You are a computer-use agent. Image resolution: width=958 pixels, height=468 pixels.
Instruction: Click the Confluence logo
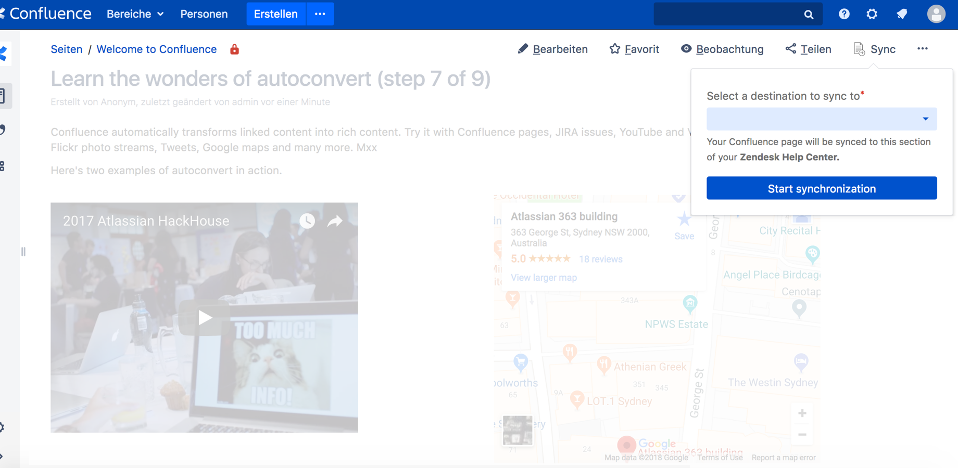(47, 14)
